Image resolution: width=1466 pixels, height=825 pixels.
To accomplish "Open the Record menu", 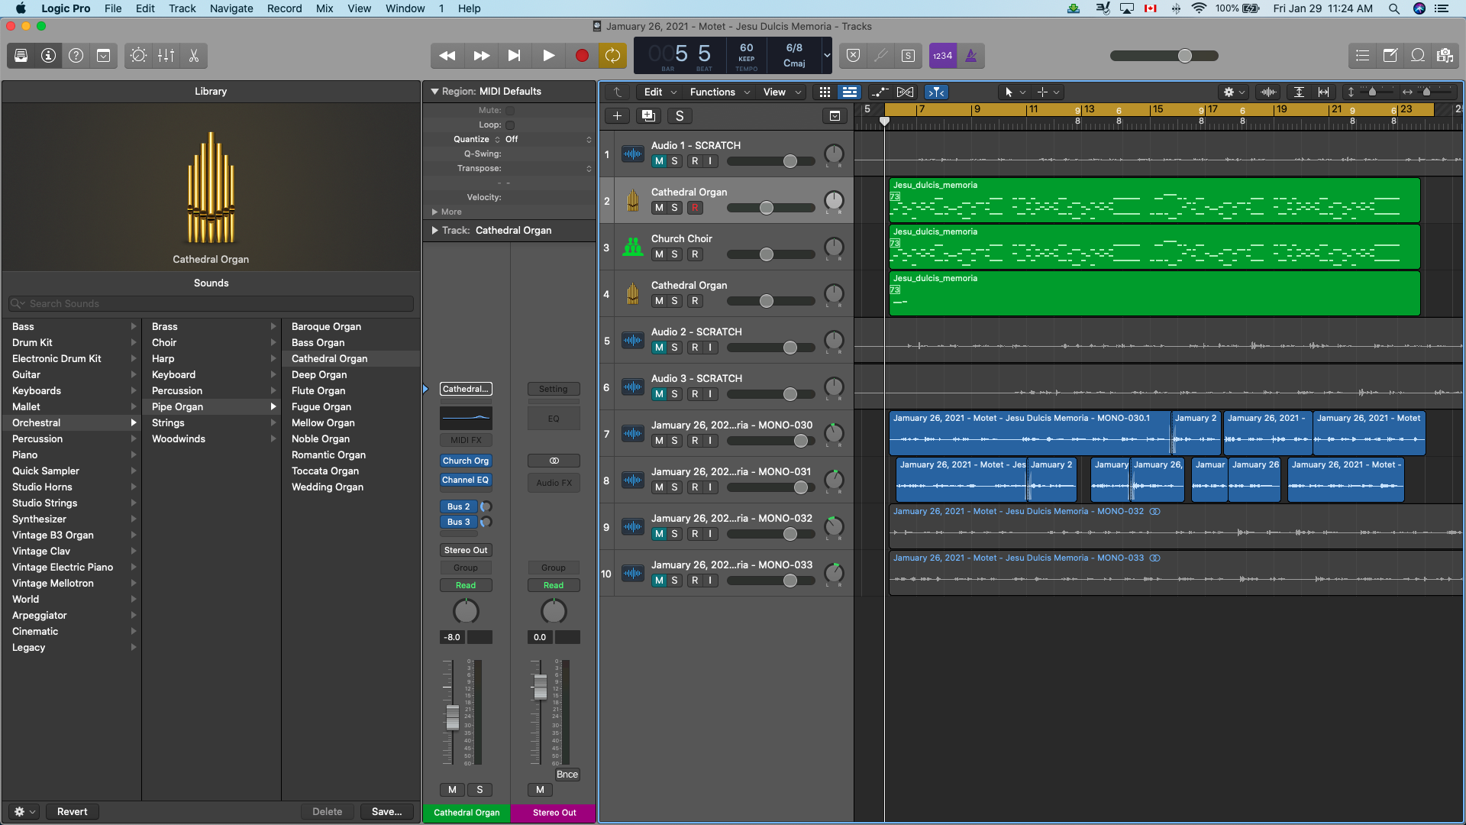I will 284,8.
